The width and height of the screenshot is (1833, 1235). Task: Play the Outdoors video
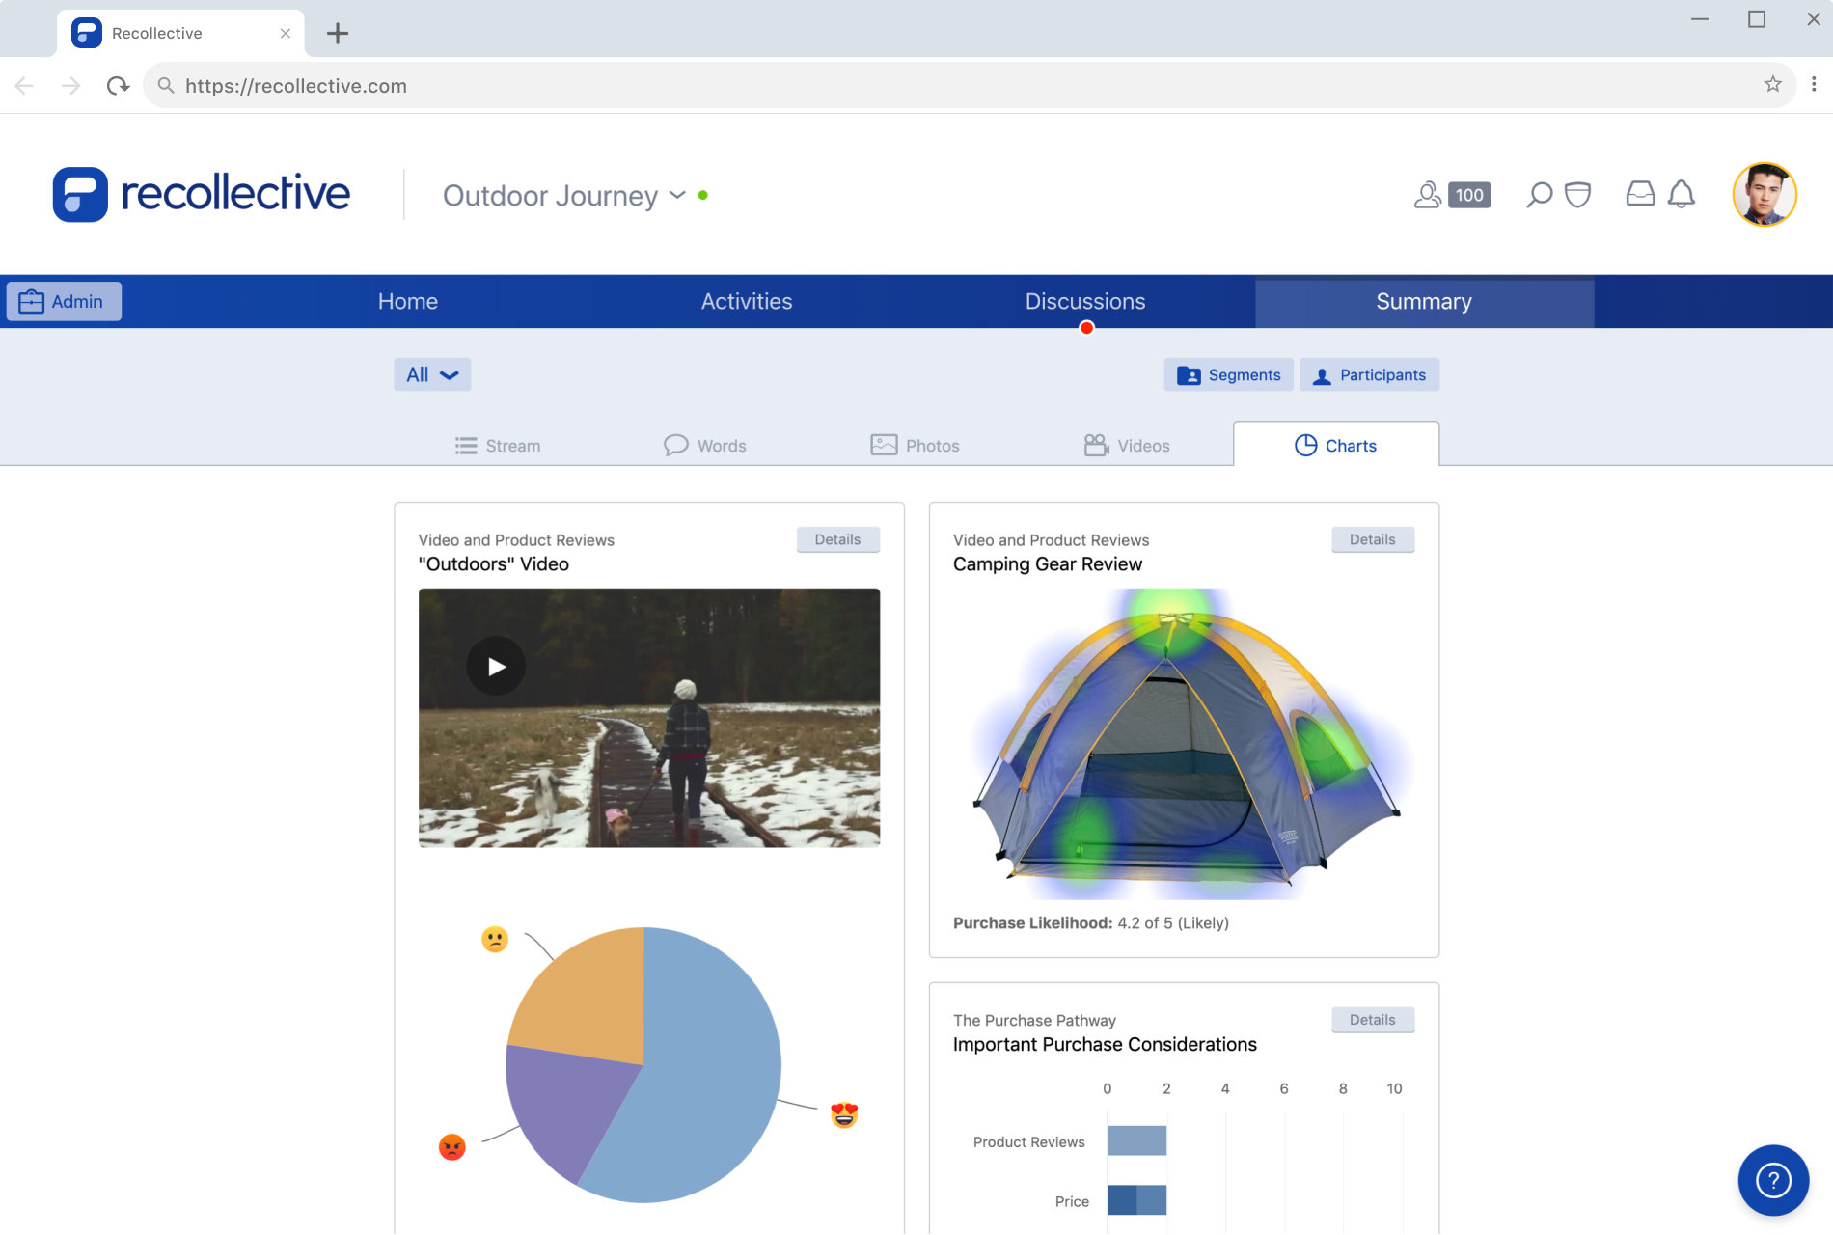496,665
